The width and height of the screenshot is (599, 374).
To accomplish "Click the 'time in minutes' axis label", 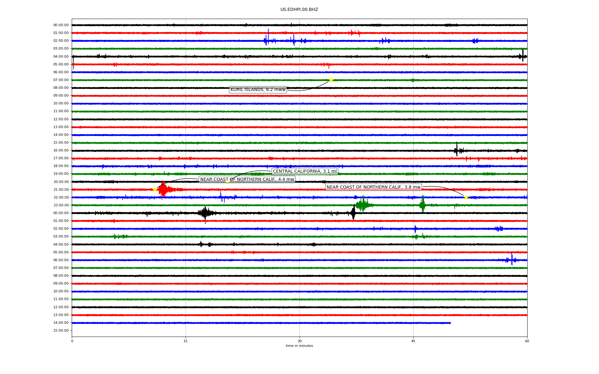I will (299, 346).
